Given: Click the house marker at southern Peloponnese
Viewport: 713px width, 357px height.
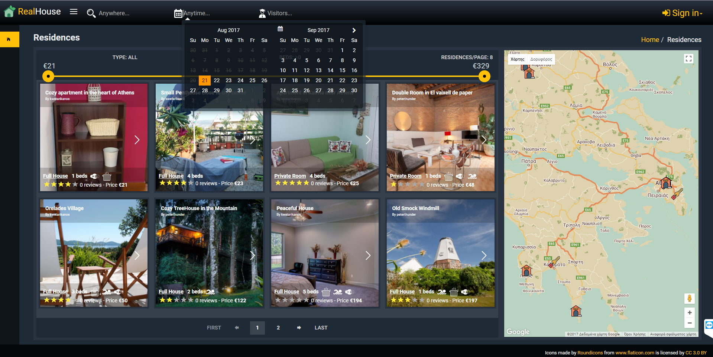Looking at the screenshot, I should click(576, 311).
